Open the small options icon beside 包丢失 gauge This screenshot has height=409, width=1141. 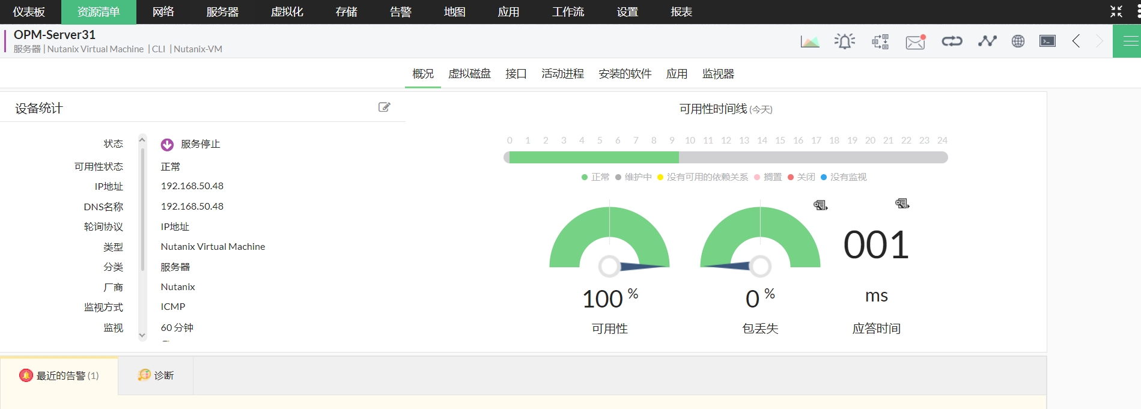tap(821, 205)
